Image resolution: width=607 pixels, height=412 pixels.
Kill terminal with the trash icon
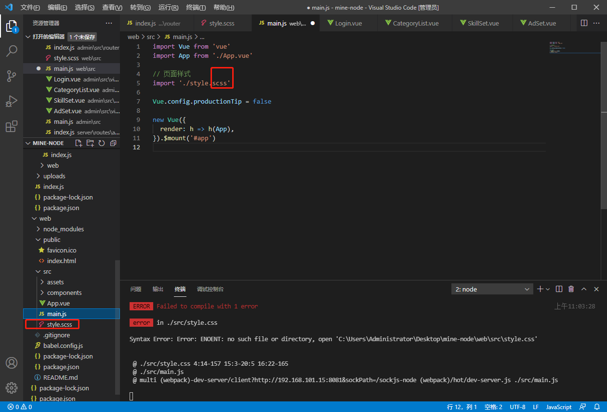(x=571, y=289)
